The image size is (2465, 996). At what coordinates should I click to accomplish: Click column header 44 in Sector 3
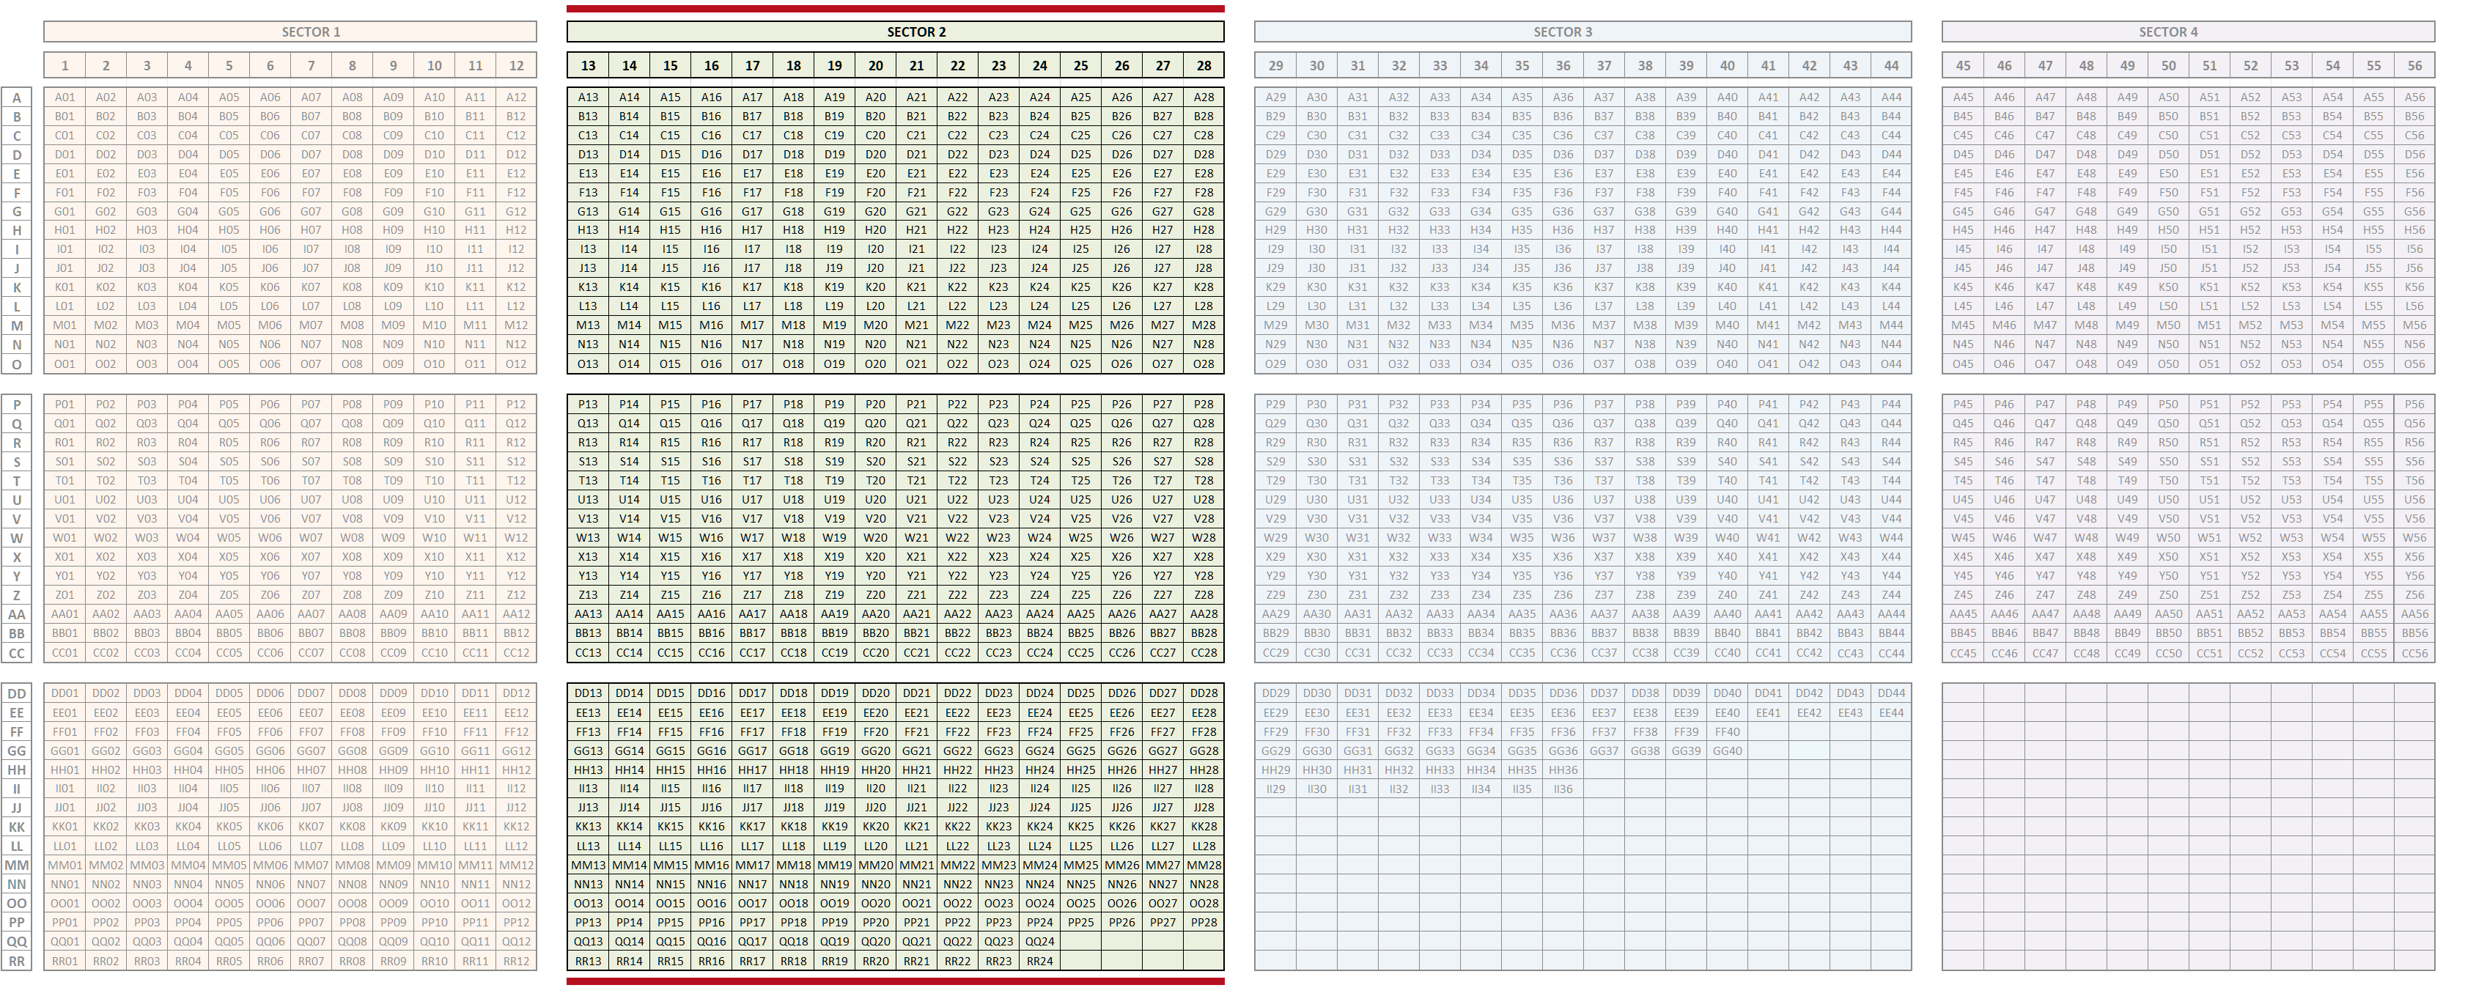tap(1891, 65)
